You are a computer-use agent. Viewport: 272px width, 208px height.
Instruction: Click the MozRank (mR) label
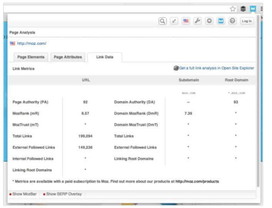[26, 113]
